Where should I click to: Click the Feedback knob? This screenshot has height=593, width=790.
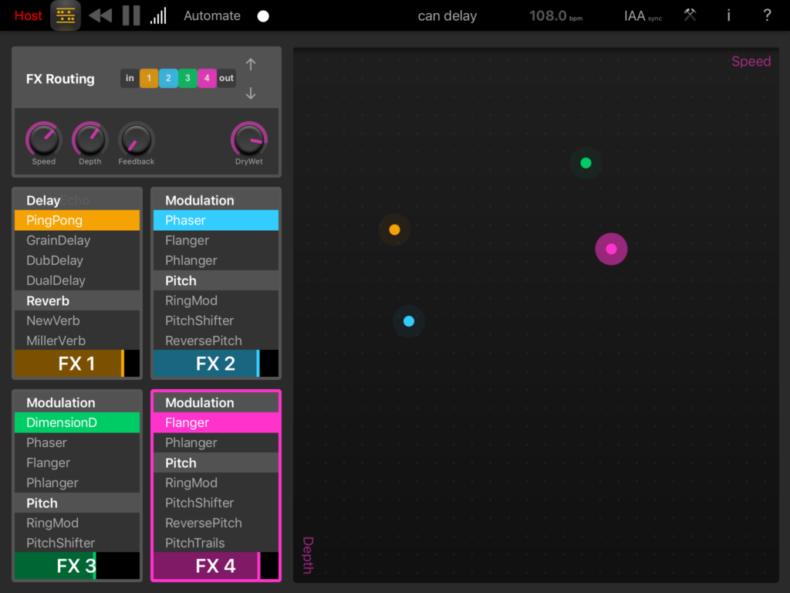pos(136,139)
